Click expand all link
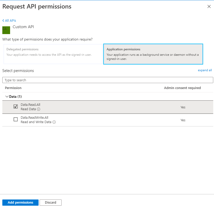This screenshot has height=208, width=214. pos(205,70)
